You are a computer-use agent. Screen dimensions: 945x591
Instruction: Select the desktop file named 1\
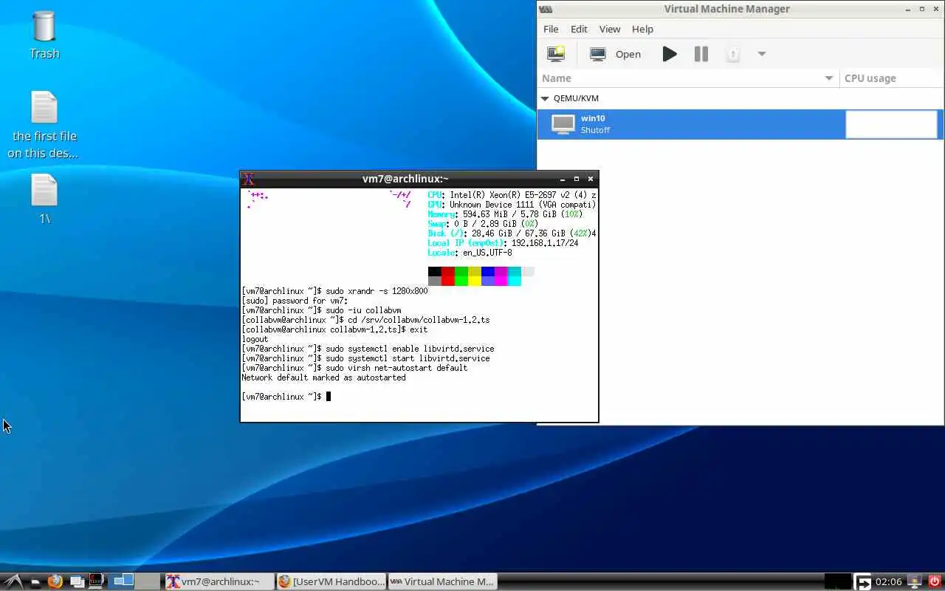[x=44, y=199]
